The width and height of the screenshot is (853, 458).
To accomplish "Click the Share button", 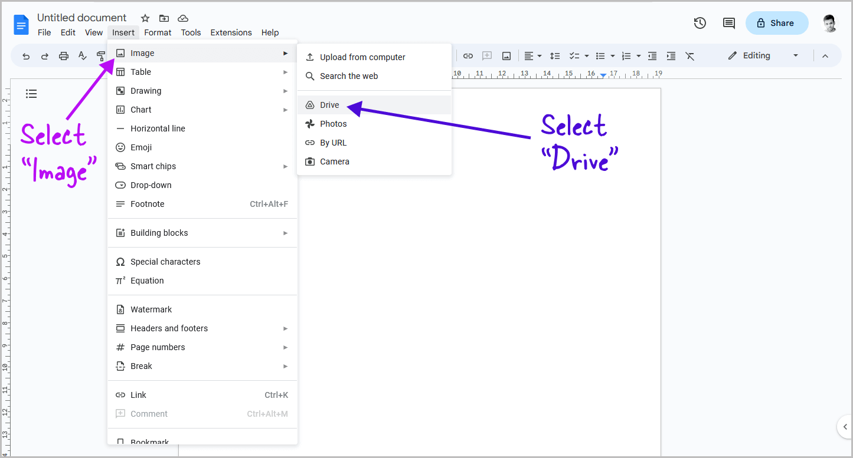I will [x=777, y=23].
